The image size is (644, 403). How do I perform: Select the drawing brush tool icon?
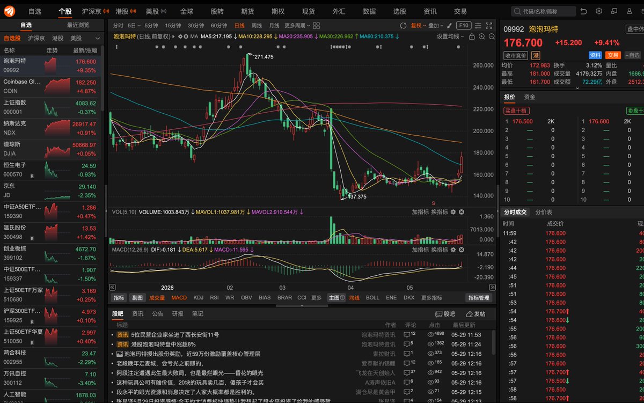pyautogui.click(x=449, y=25)
